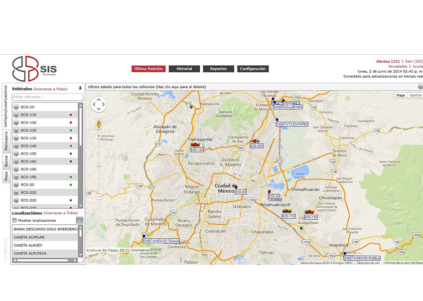The height and width of the screenshot is (301, 423).
Task: Click the locations list horizontal scrollbar
Action: point(42,260)
